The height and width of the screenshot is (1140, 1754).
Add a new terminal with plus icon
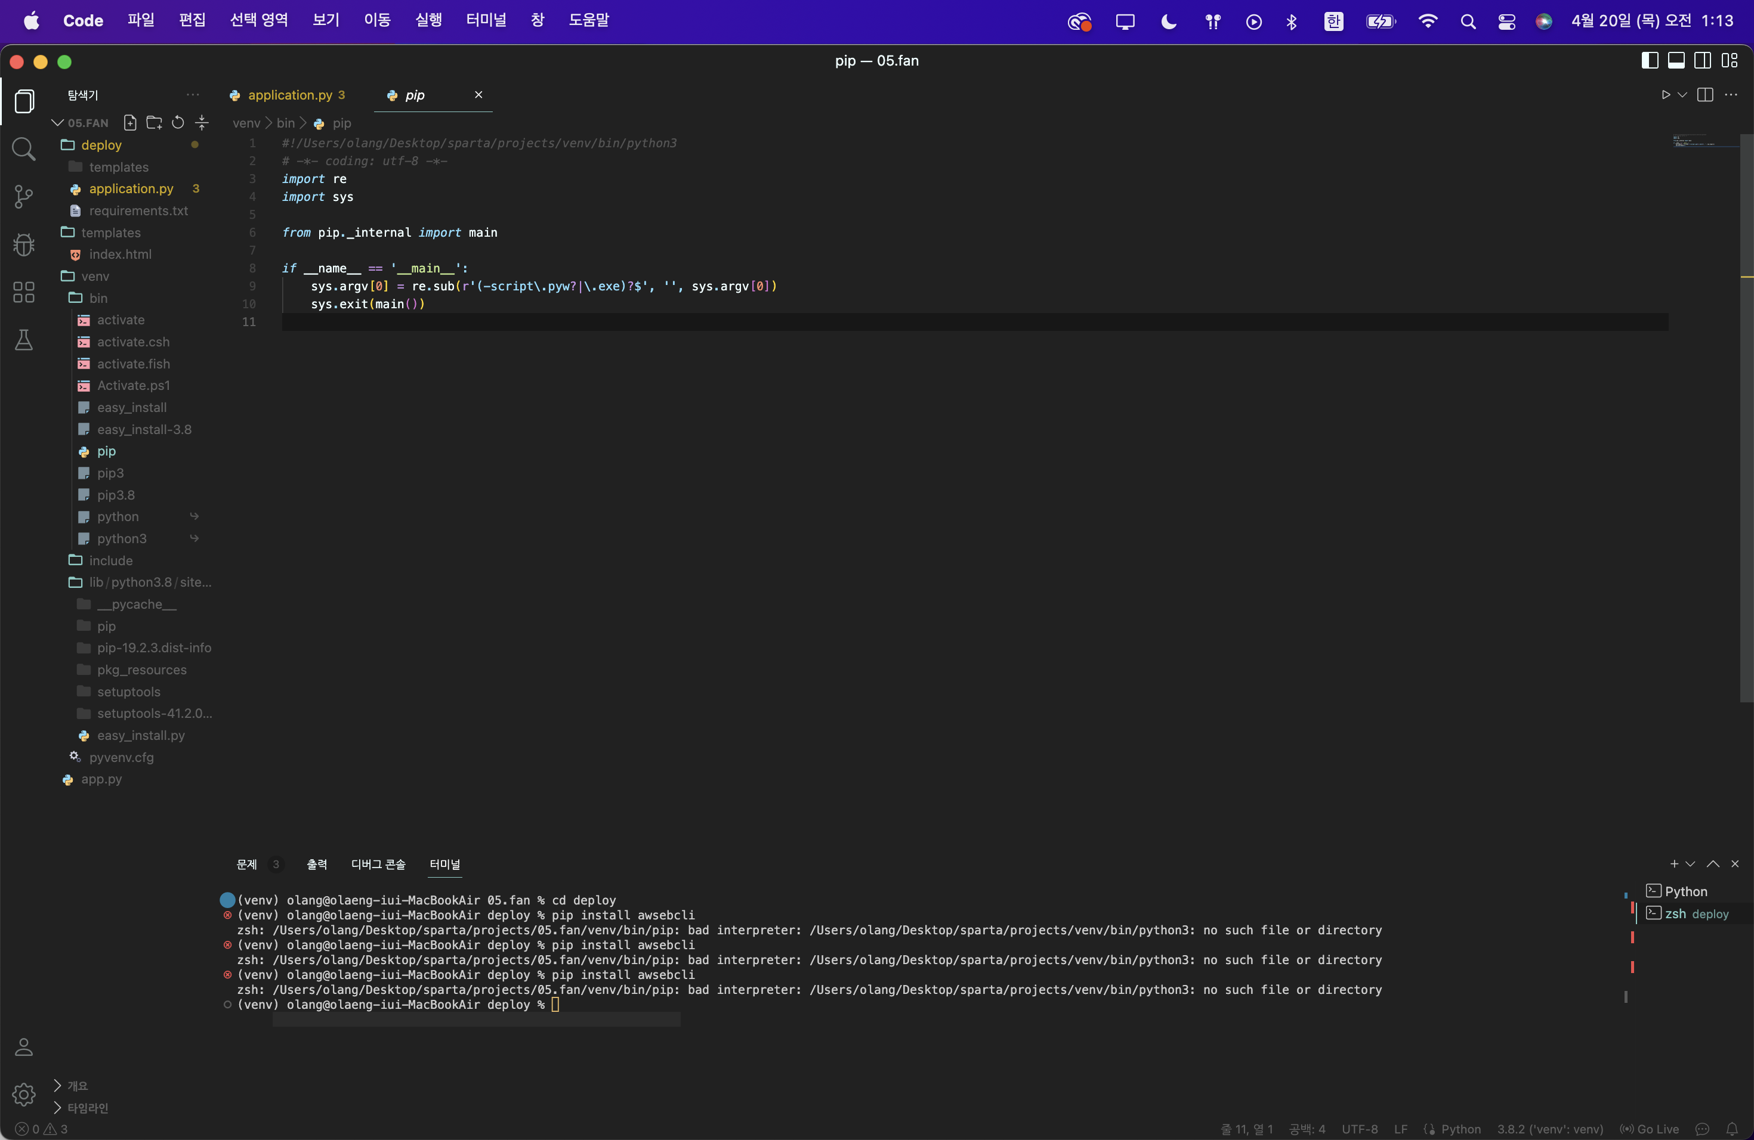(x=1673, y=864)
